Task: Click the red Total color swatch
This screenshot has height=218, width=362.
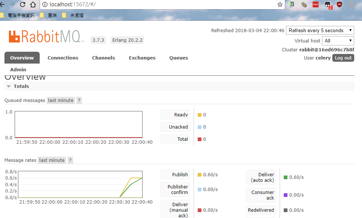Action: (200, 139)
